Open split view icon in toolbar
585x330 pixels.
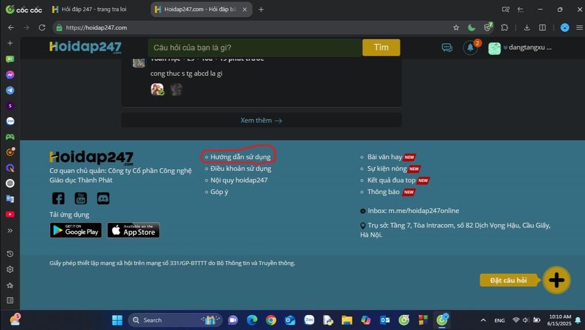coord(543,27)
